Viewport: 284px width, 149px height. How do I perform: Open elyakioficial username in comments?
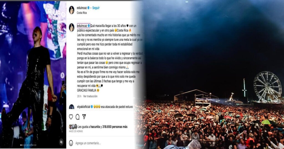pyautogui.click(x=83, y=107)
